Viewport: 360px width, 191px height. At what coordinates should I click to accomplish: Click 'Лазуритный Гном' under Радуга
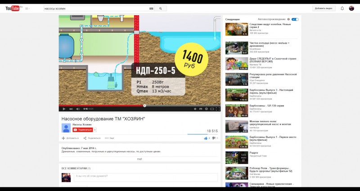pos(258,156)
